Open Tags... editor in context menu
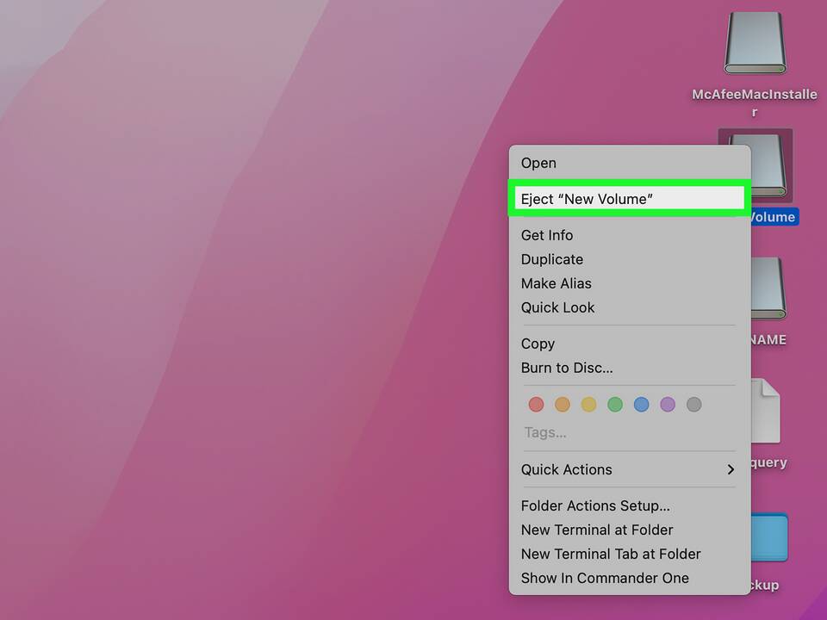The image size is (827, 620). tap(545, 432)
